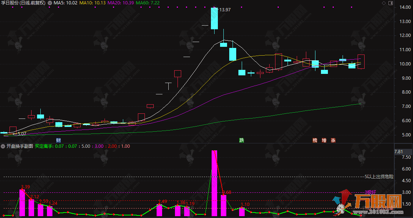Image resolution: width=413 pixels, height=218 pixels.
Task: Click the 孚日股份 stock title
Action: click(10, 3)
